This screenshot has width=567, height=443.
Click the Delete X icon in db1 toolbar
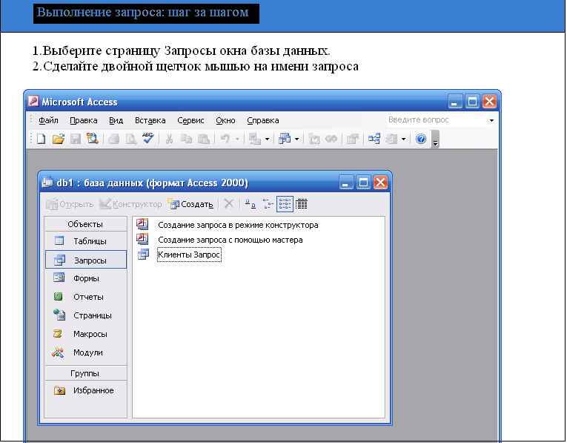pos(228,204)
